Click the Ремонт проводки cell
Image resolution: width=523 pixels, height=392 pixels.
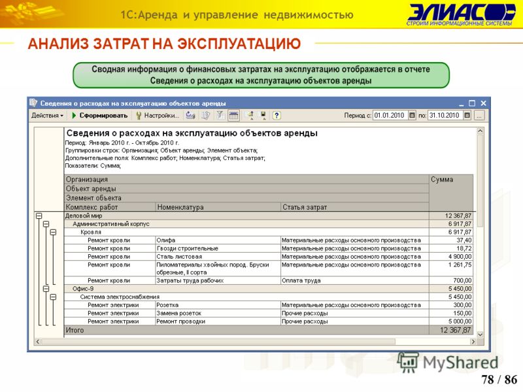point(218,321)
